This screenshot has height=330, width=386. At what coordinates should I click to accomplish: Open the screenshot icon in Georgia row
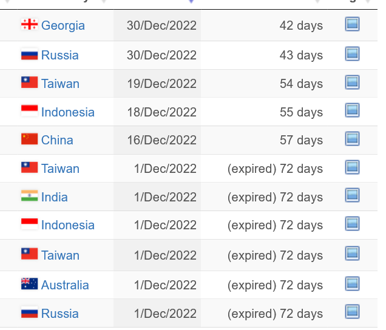tap(352, 24)
